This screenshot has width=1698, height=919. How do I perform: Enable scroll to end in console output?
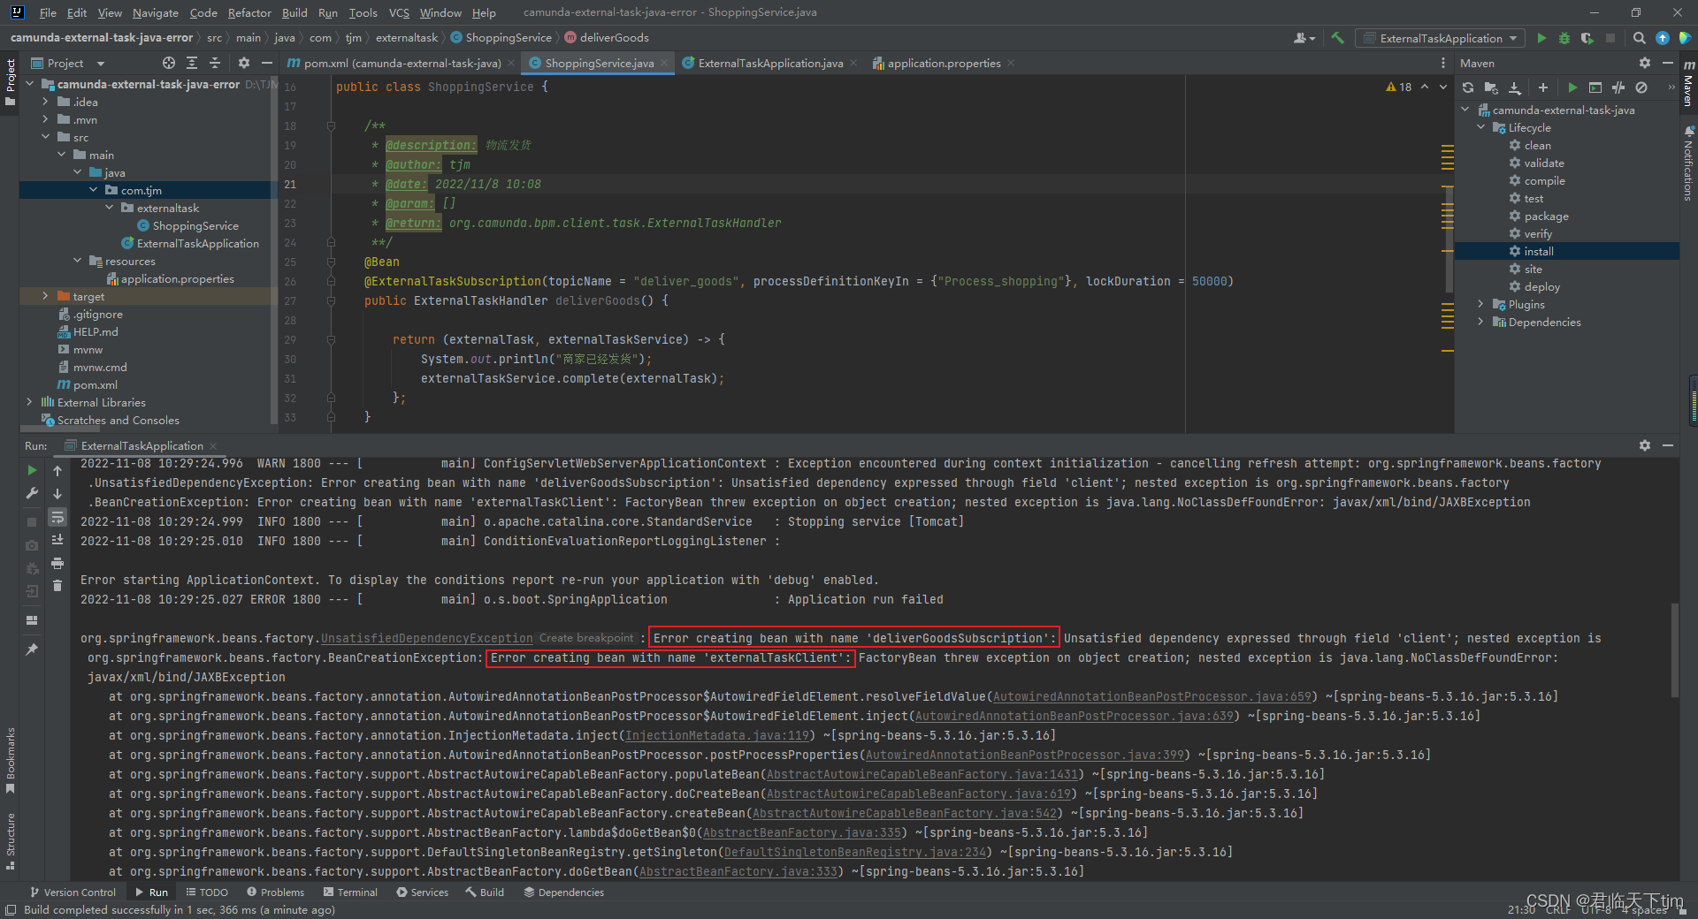tap(57, 540)
